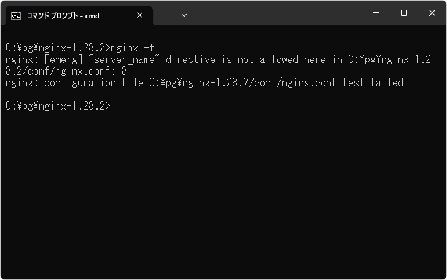Click the "not allowed here" error phrase
Screen dimensions: 447x280
coord(267,59)
